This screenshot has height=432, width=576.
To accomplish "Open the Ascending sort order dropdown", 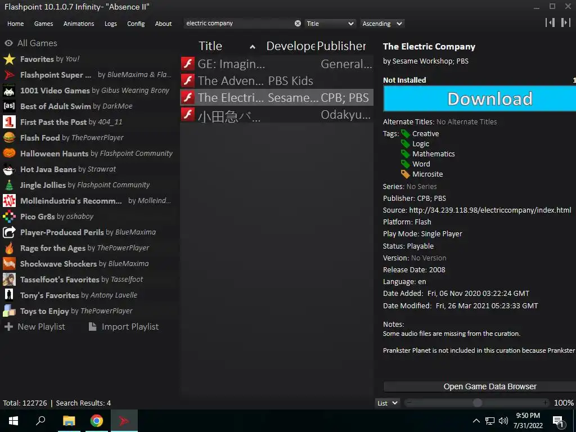I will [x=382, y=24].
